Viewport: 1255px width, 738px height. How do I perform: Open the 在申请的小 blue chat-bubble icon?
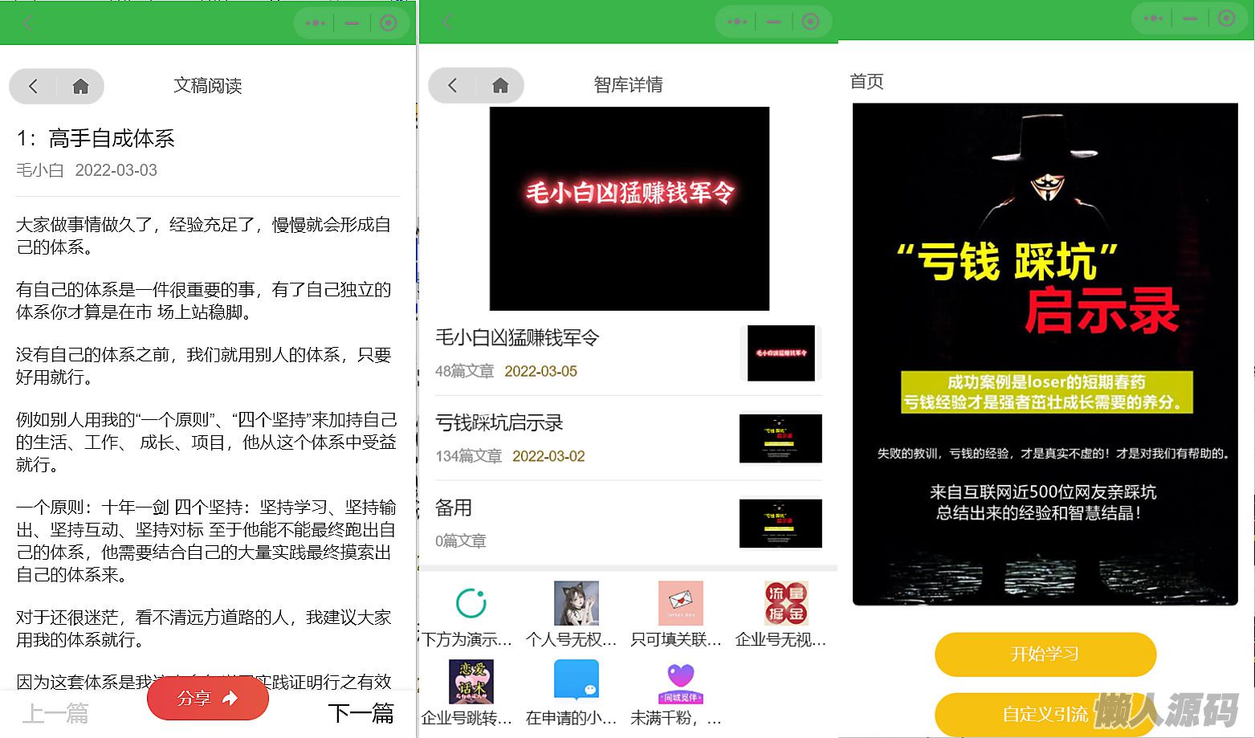[x=577, y=682]
